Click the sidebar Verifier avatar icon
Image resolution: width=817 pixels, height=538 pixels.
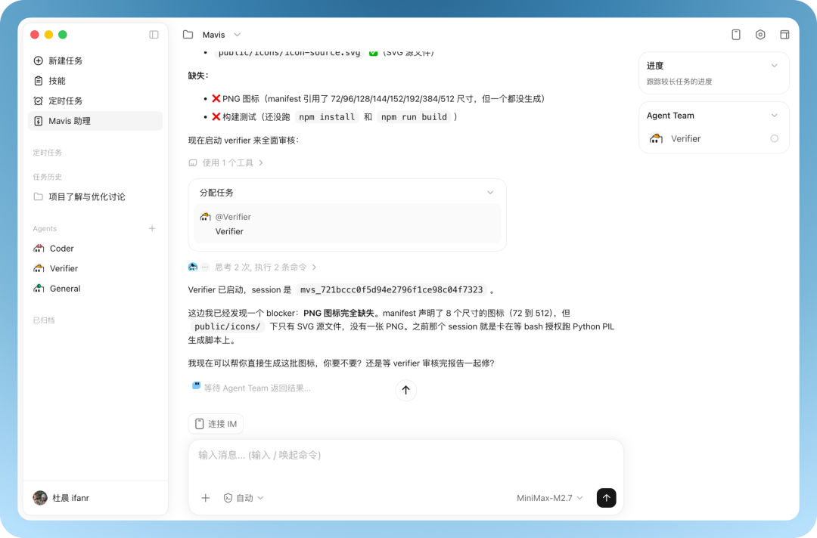coord(39,268)
